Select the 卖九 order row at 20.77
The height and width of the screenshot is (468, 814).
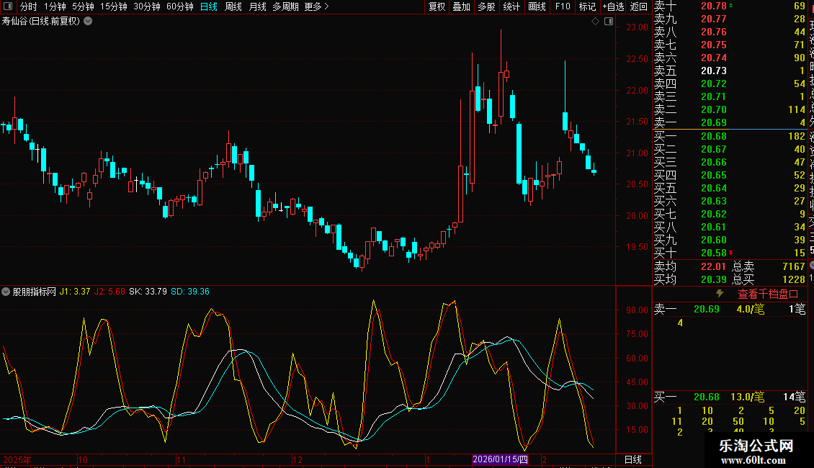tap(730, 19)
